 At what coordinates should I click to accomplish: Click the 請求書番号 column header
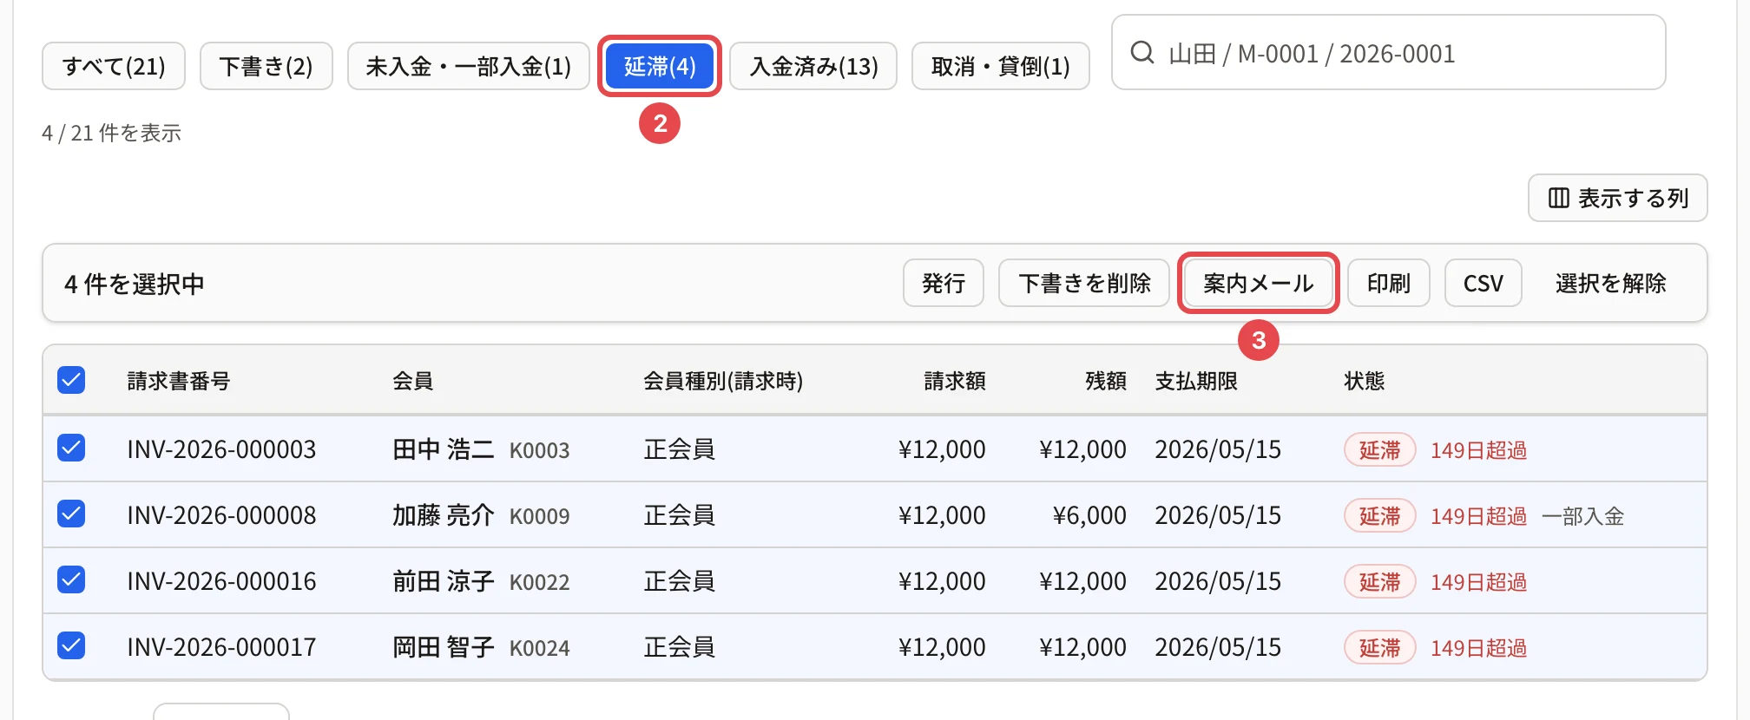tap(179, 381)
